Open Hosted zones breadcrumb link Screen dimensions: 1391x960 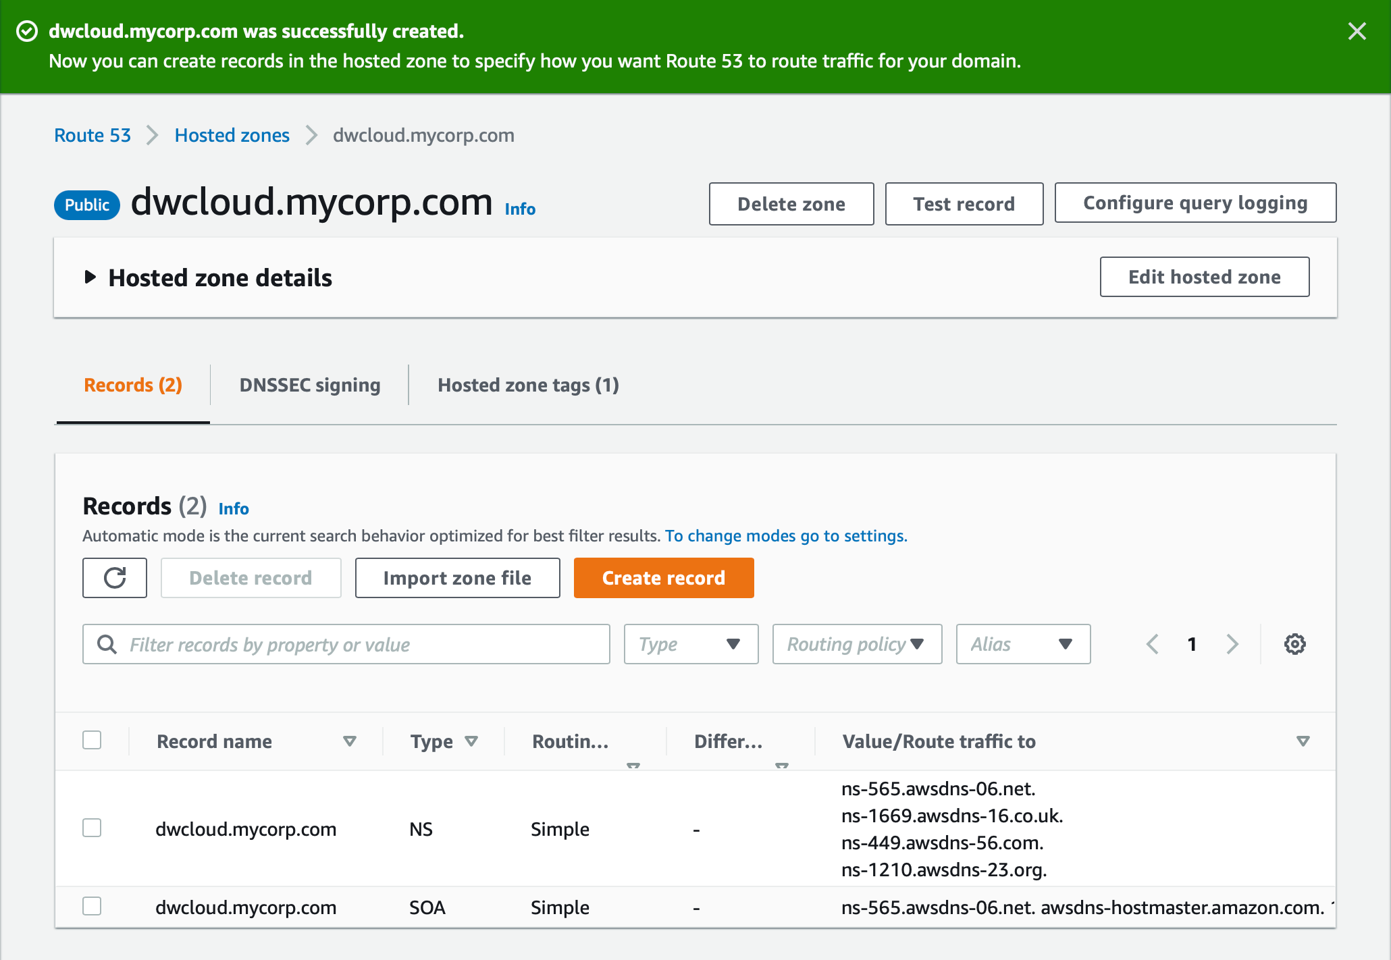click(x=232, y=135)
